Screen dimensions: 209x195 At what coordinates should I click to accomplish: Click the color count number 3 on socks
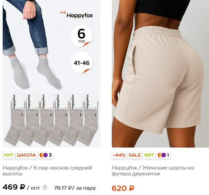(50, 155)
